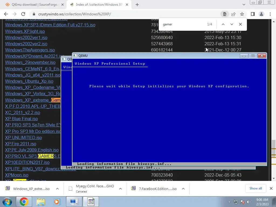Screen dimensions: 276x207
Task: Open a new browser tab with plus button
Action: pyautogui.click(x=137, y=5)
